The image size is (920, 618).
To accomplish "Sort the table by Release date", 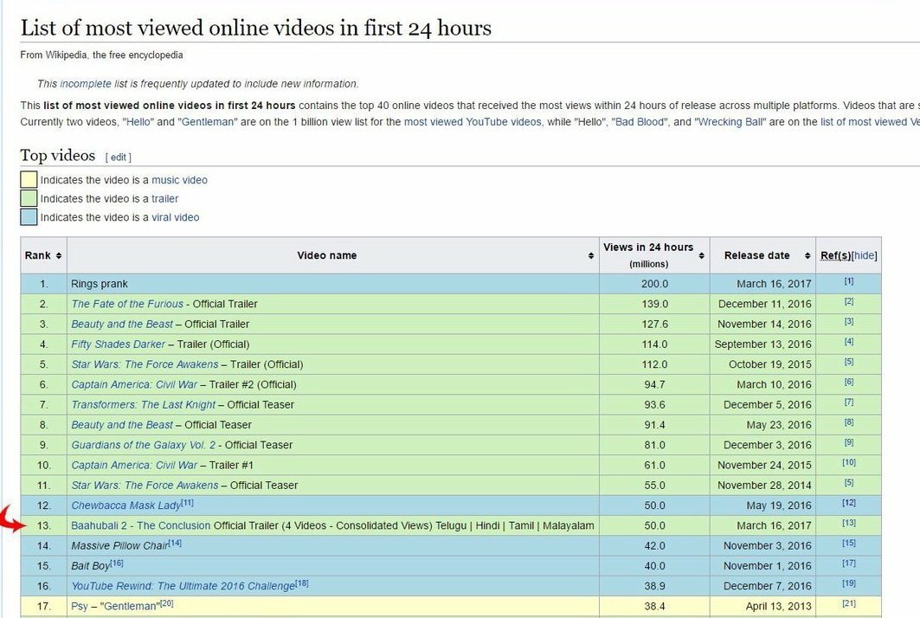I will pos(807,255).
